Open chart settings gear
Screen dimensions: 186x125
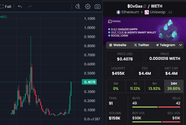[x=88, y=7]
